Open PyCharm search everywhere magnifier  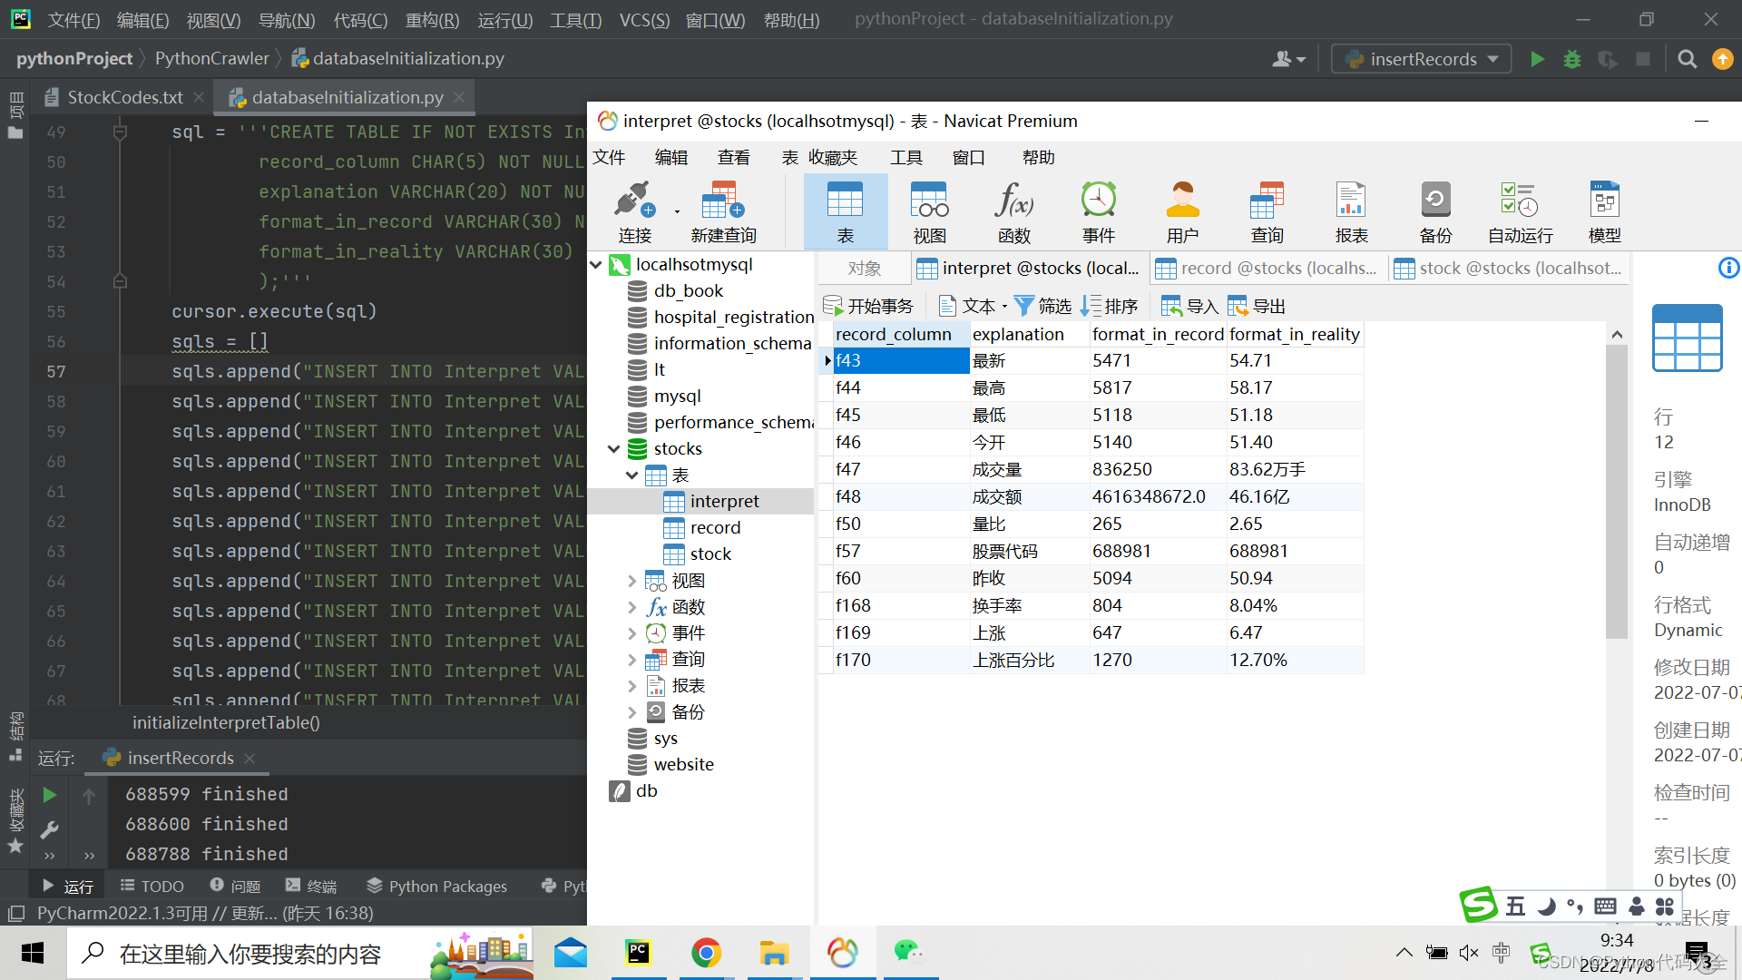(1688, 59)
